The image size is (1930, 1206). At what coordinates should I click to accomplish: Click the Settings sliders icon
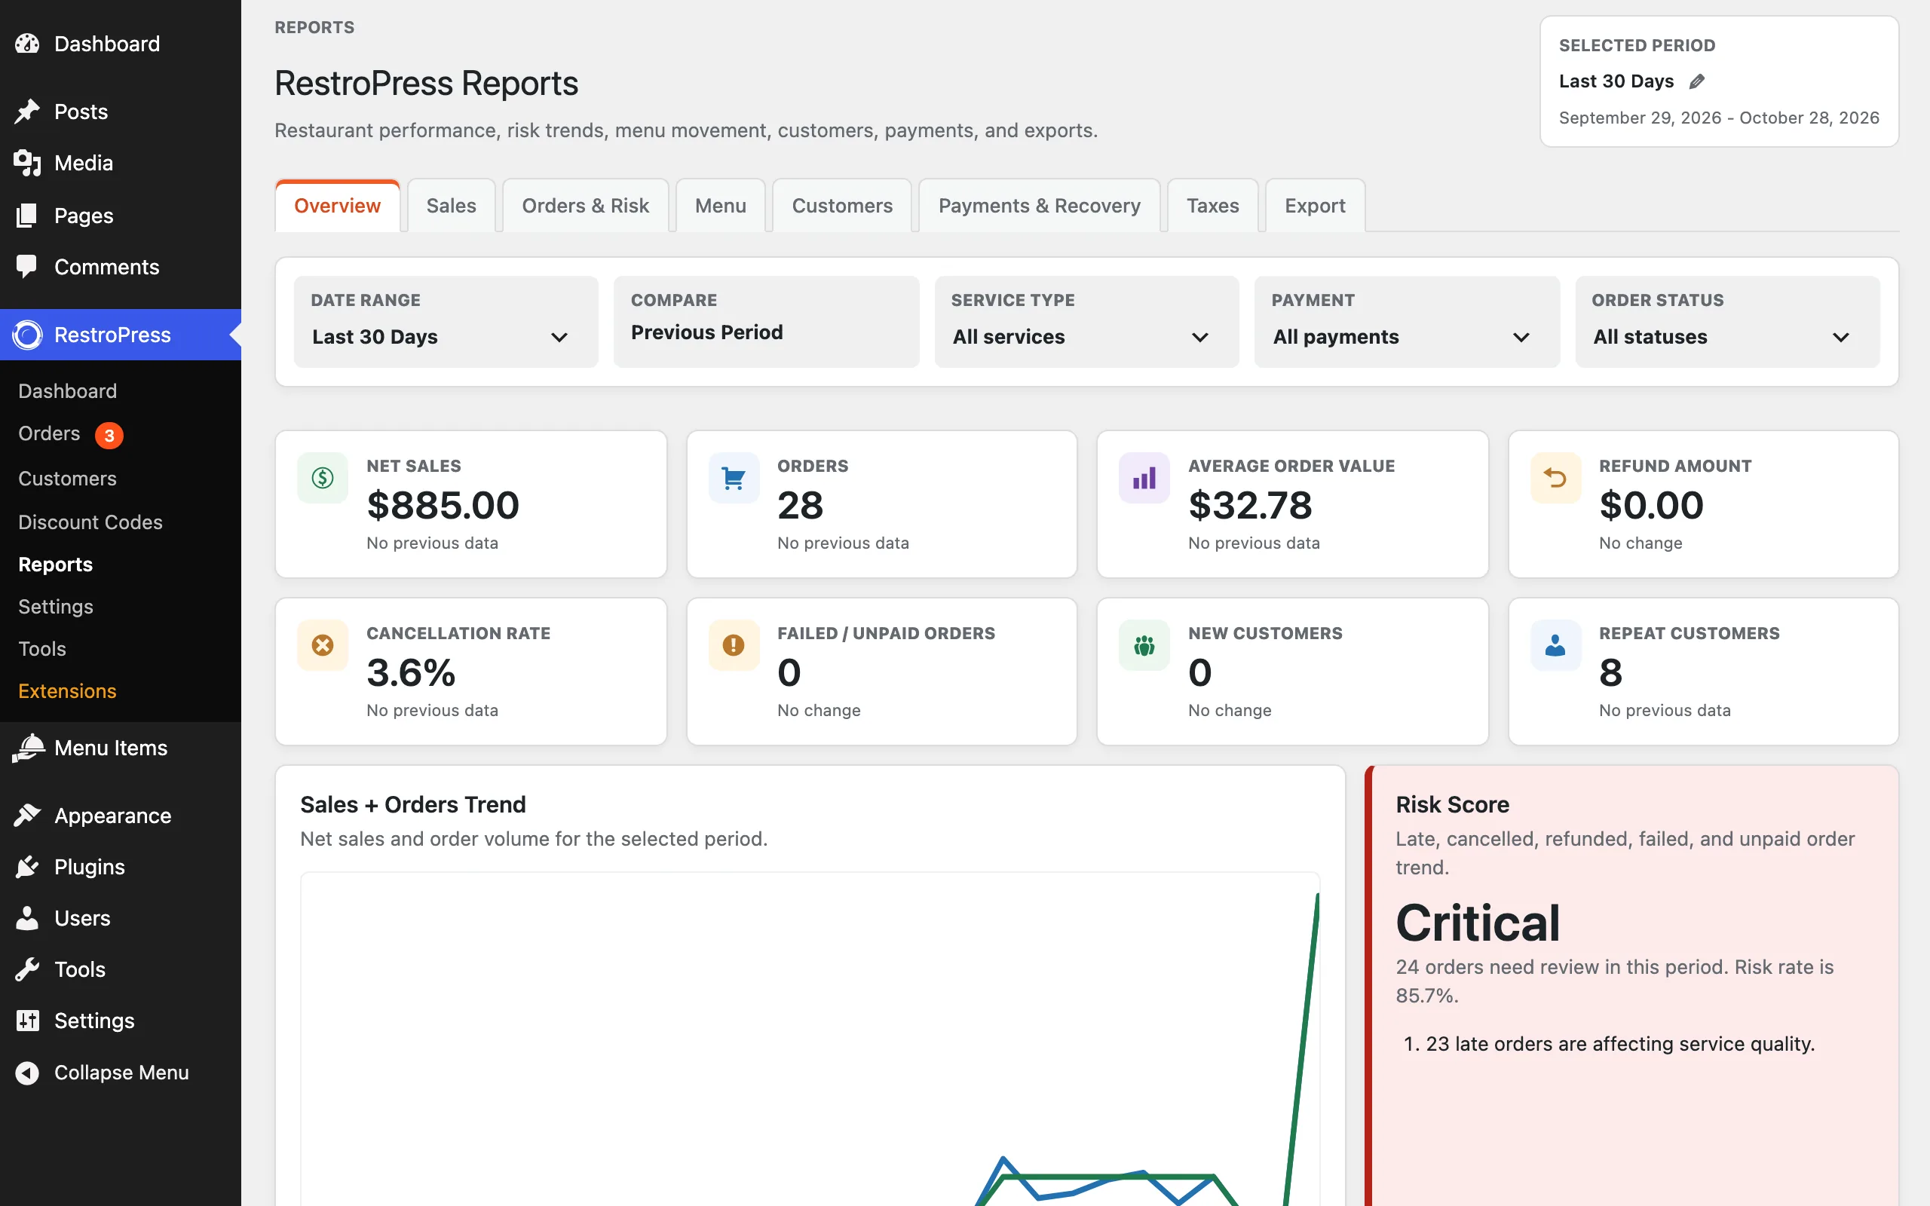(27, 1020)
